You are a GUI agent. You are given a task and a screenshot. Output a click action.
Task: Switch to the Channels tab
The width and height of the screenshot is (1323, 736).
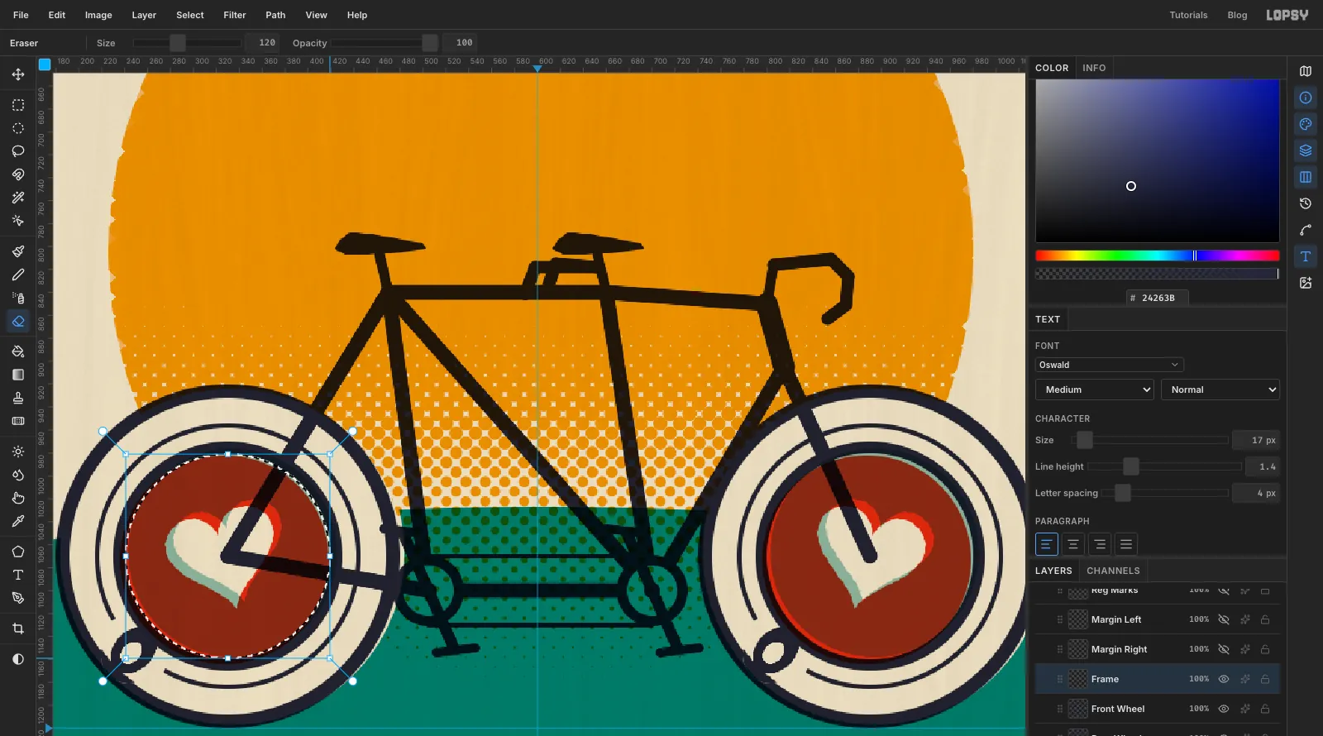point(1113,571)
